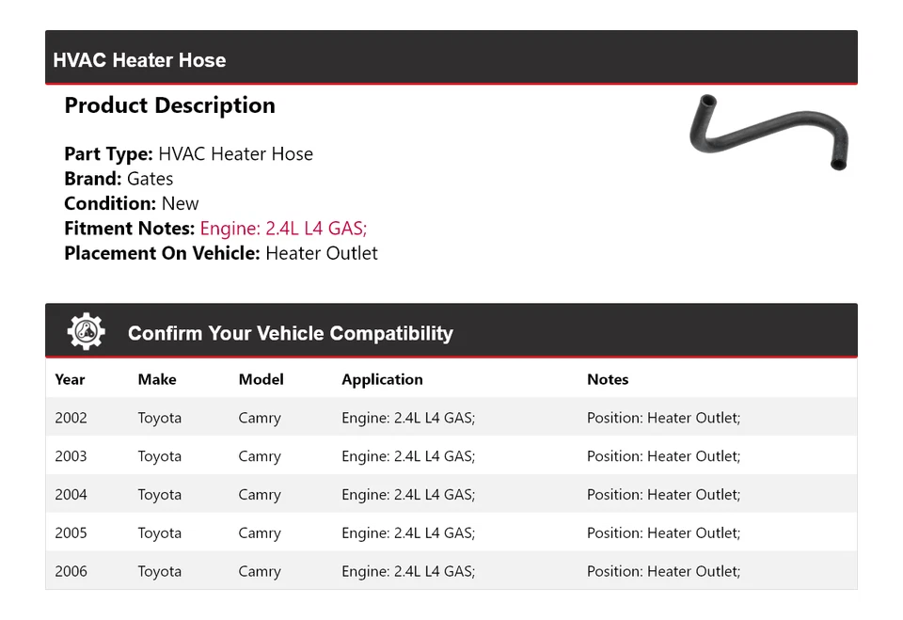Click the Application column header

pos(382,379)
